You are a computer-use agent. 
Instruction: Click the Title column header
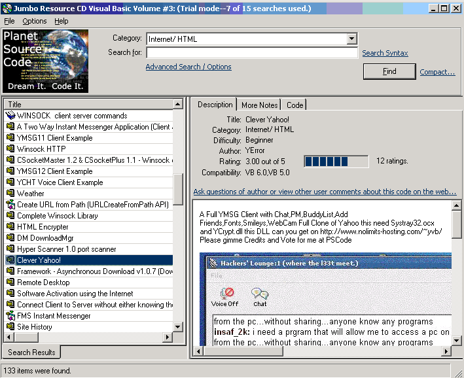(88, 104)
